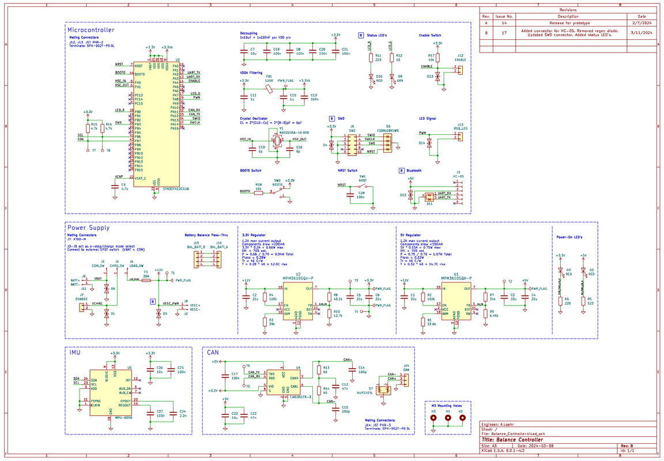Click the Revisions table header

tap(568, 10)
